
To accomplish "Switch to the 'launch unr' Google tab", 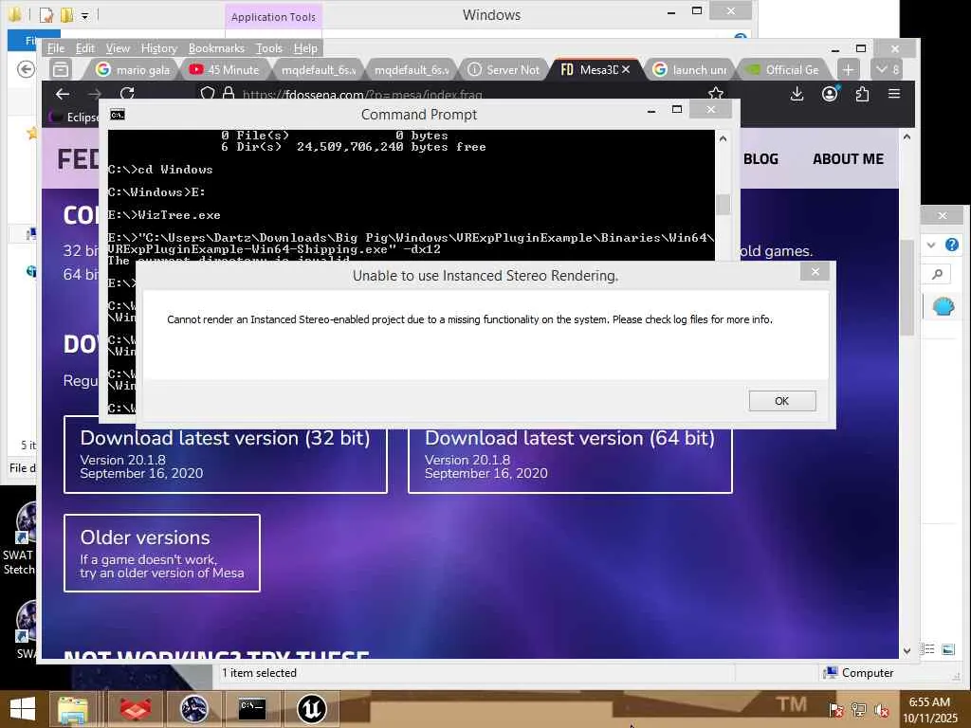I will 690,70.
